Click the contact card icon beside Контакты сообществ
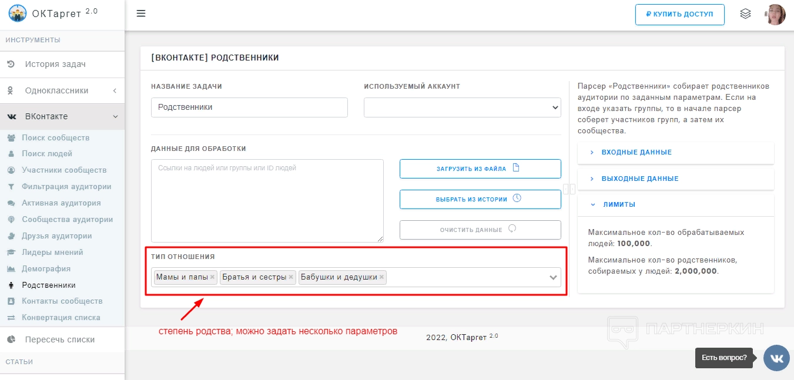This screenshot has height=380, width=794. [11, 301]
